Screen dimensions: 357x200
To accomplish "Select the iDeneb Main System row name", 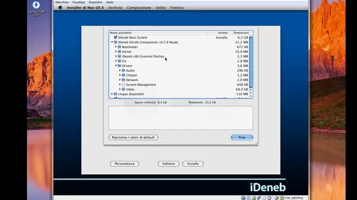I will (x=133, y=37).
